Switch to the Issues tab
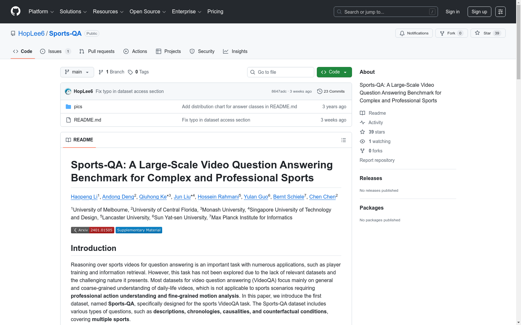This screenshot has width=521, height=325. point(55,51)
